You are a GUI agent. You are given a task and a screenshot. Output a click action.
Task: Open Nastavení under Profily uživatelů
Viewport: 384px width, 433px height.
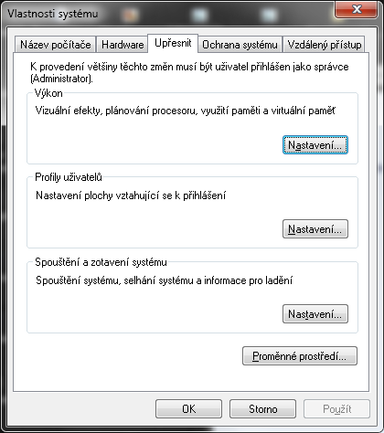coord(315,229)
